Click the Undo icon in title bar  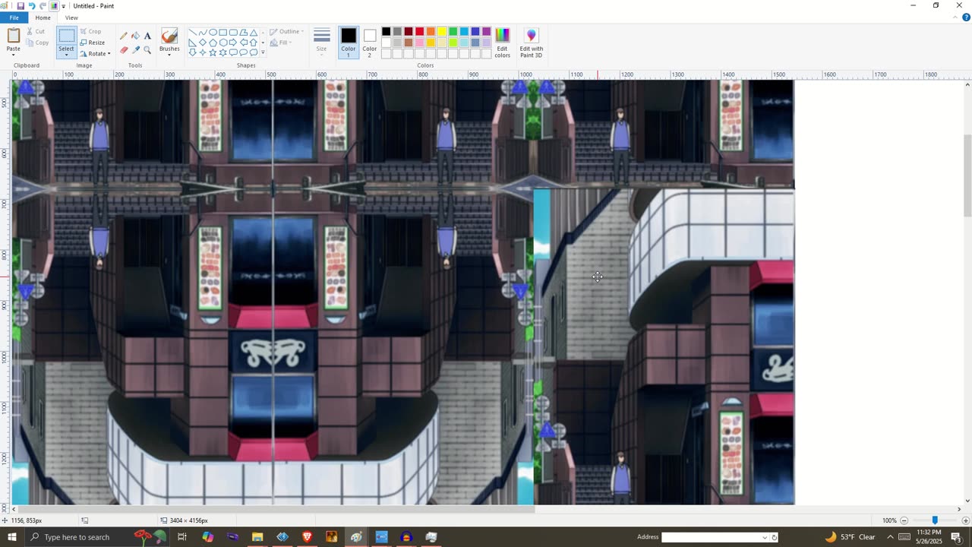[32, 5]
